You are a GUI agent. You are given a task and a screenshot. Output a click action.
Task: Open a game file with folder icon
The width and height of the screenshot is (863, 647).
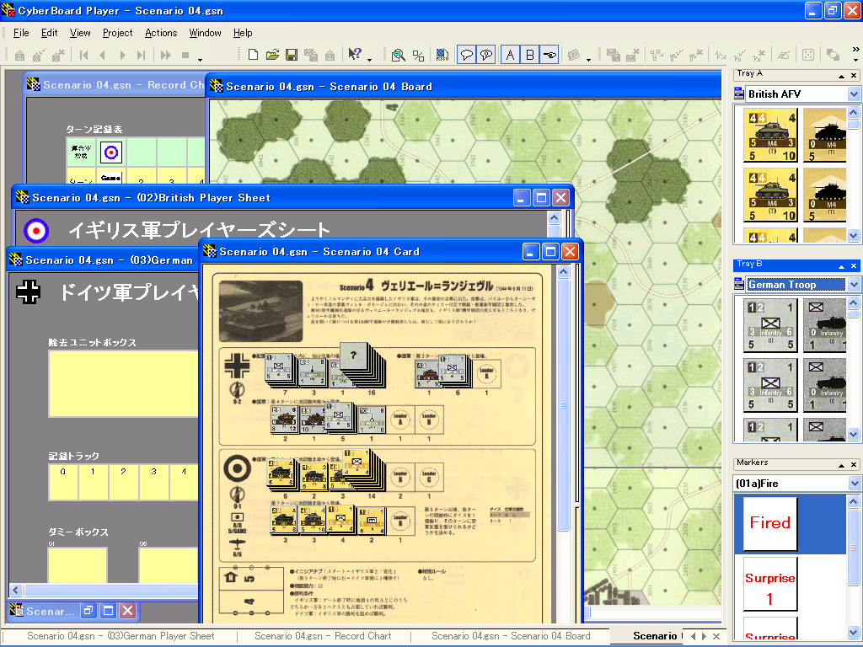pyautogui.click(x=272, y=55)
